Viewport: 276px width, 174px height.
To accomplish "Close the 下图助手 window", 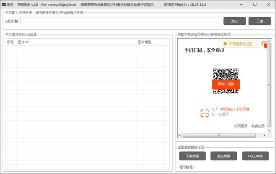I will (x=269, y=5).
